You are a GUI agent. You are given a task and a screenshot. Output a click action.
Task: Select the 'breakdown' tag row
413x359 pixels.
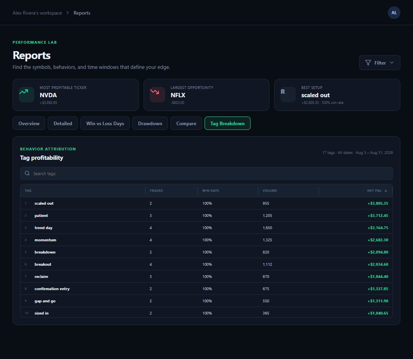coord(206,252)
